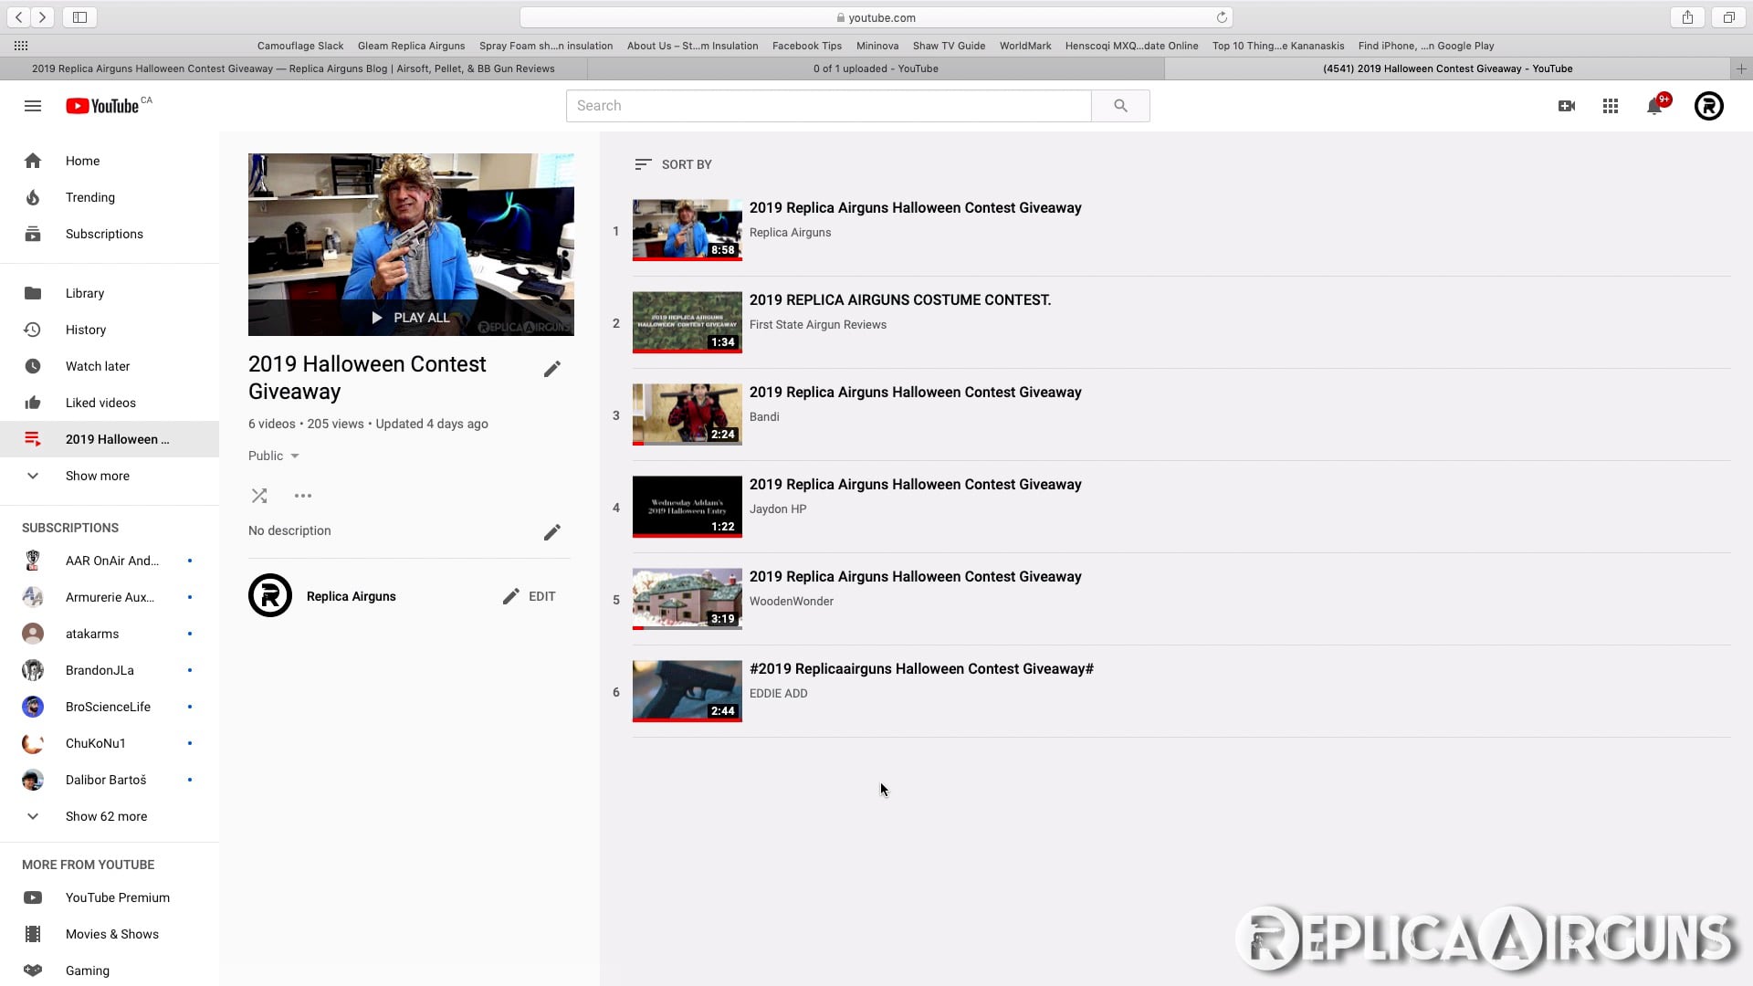Open the favorites grid icon in bookmarks bar
Viewport: 1753px width, 986px height.
pyautogui.click(x=21, y=46)
